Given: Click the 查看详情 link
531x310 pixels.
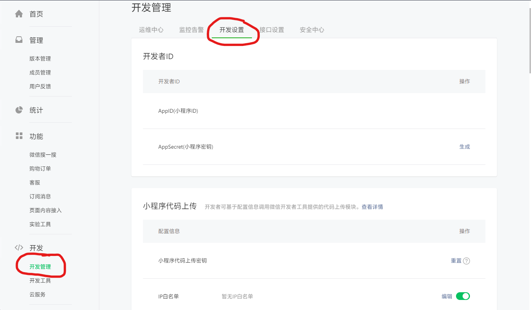Looking at the screenshot, I should coord(372,207).
